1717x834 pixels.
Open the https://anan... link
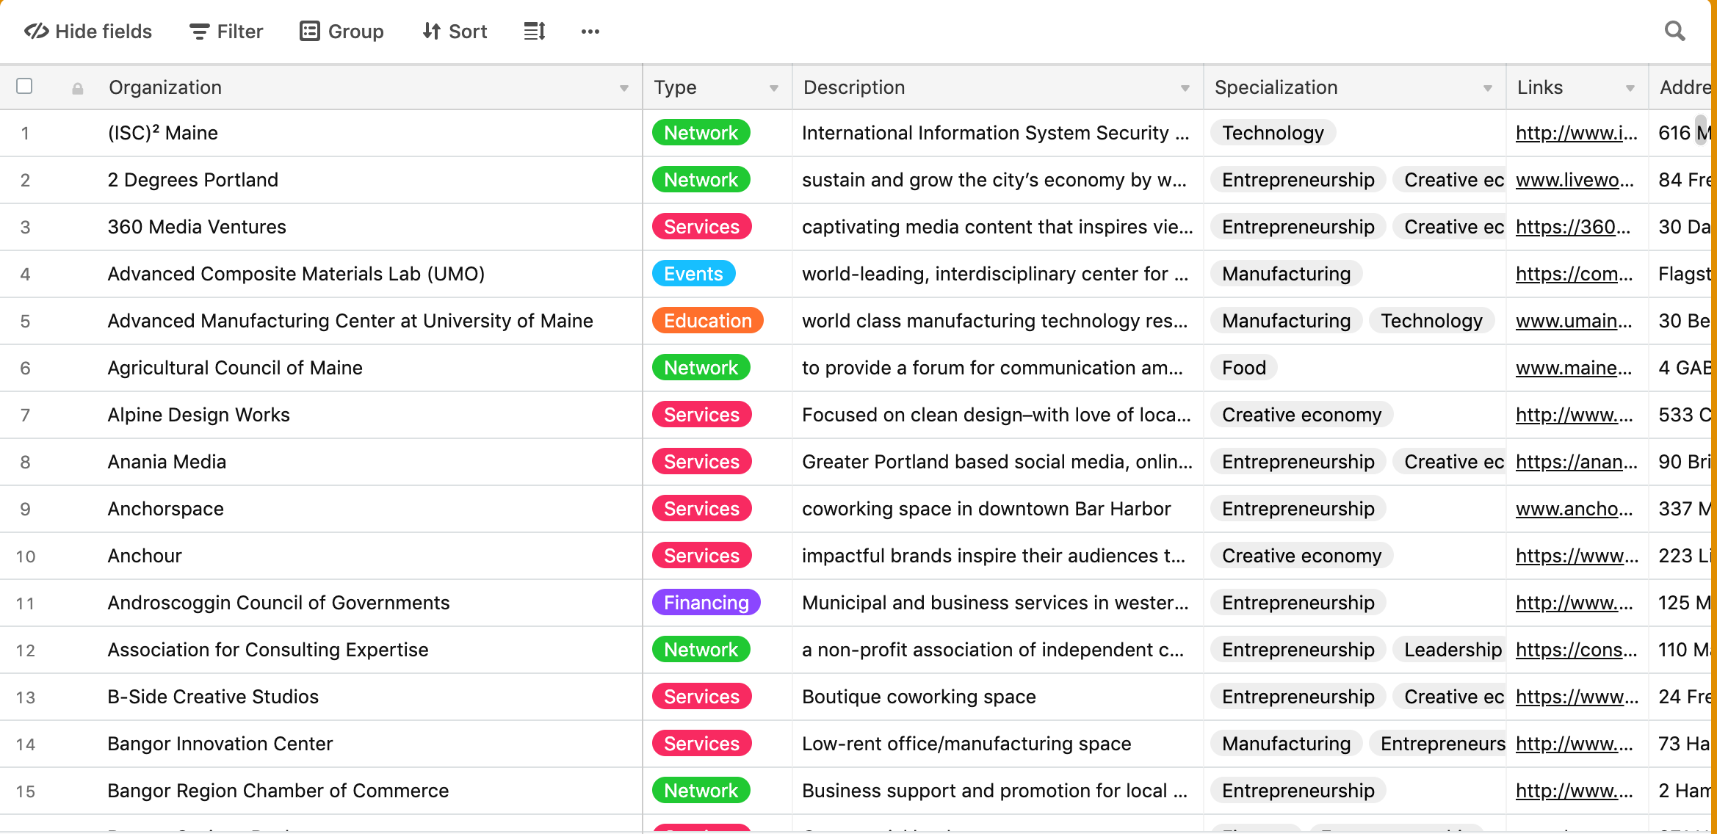(1576, 462)
